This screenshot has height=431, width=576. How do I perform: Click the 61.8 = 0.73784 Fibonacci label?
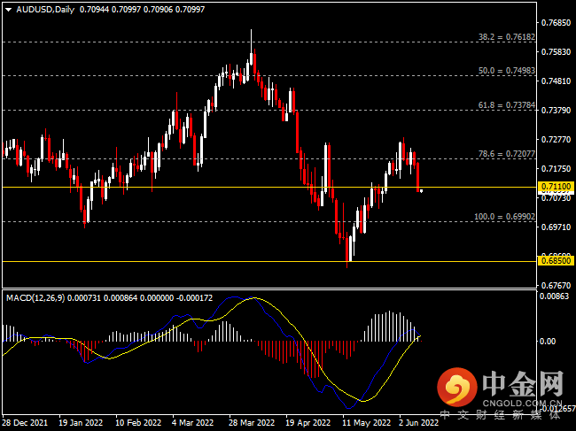coord(507,105)
